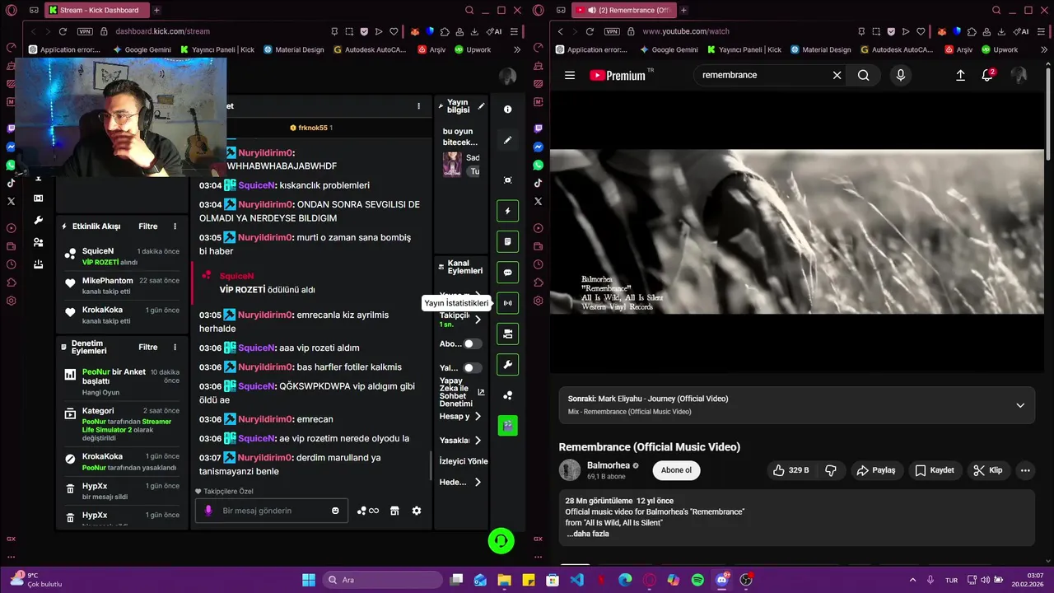Screen dimensions: 1054x593
Task: Open more actions menu for Remembrance video
Action: coord(1025,470)
